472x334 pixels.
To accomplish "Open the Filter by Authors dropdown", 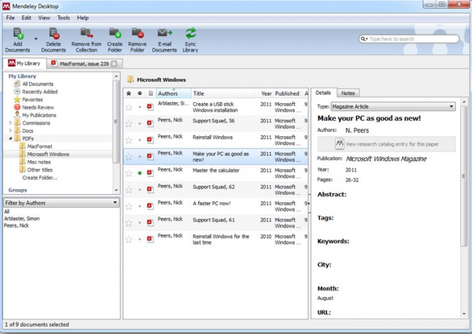I will point(61,203).
